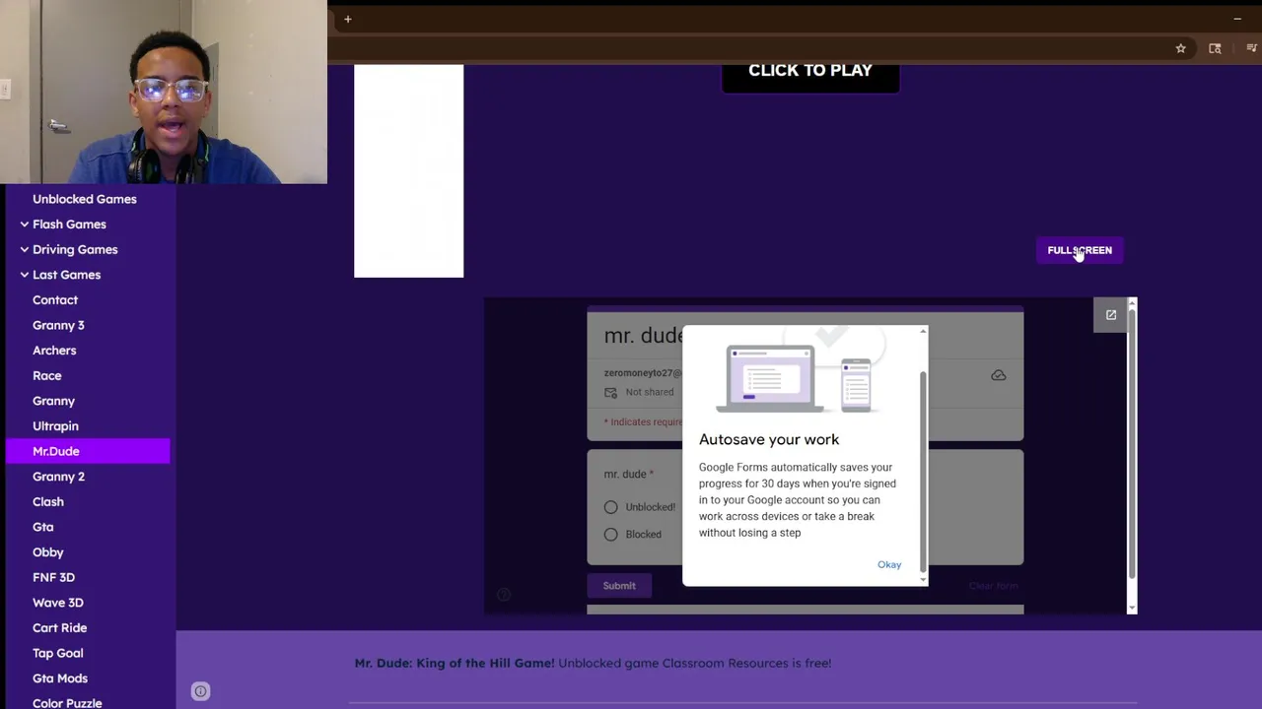The height and width of the screenshot is (709, 1262).
Task: Select Archers in the game list
Action: (x=54, y=351)
